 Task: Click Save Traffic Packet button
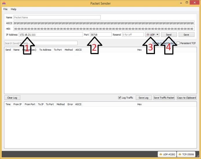coord(164,98)
